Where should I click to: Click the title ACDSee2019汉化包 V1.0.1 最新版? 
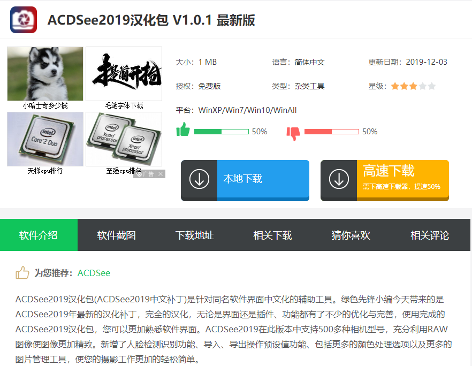(x=151, y=20)
